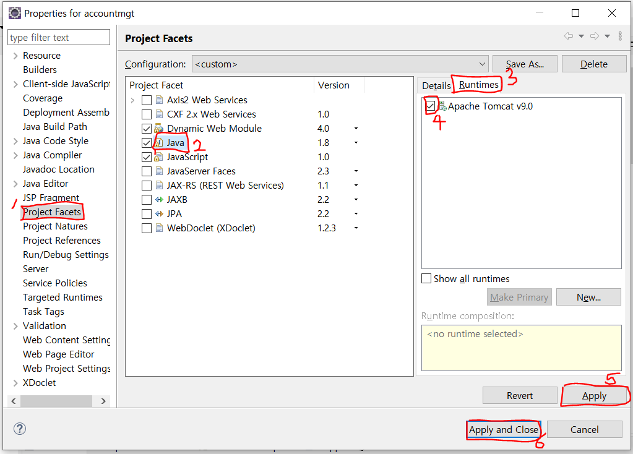This screenshot has height=454, width=633.
Task: Open Dynamic Web Module version dropdown
Action: pyautogui.click(x=356, y=128)
